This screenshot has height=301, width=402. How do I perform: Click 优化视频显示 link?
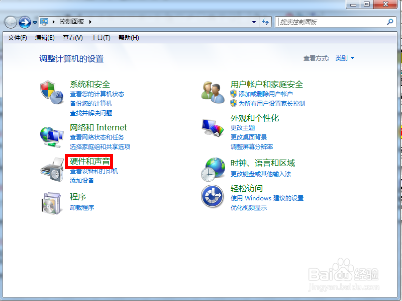(249, 207)
